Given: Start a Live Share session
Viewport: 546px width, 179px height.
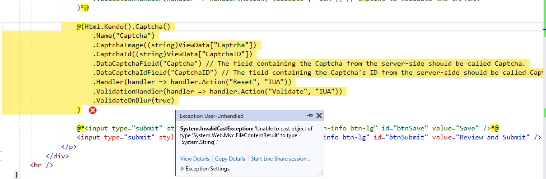Looking at the screenshot, I should click(x=280, y=159).
